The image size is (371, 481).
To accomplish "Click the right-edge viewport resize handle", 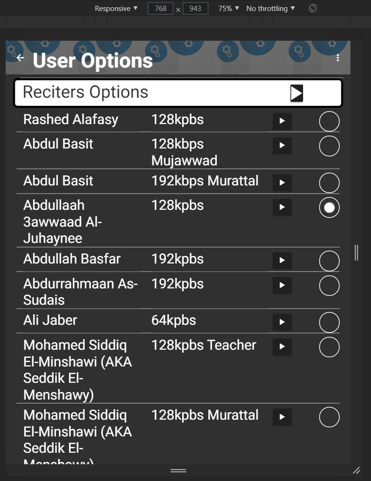I will click(356, 252).
